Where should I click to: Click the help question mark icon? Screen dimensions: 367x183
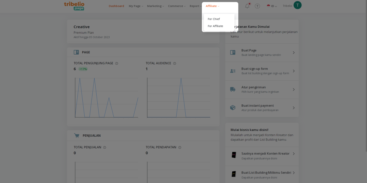point(257,6)
